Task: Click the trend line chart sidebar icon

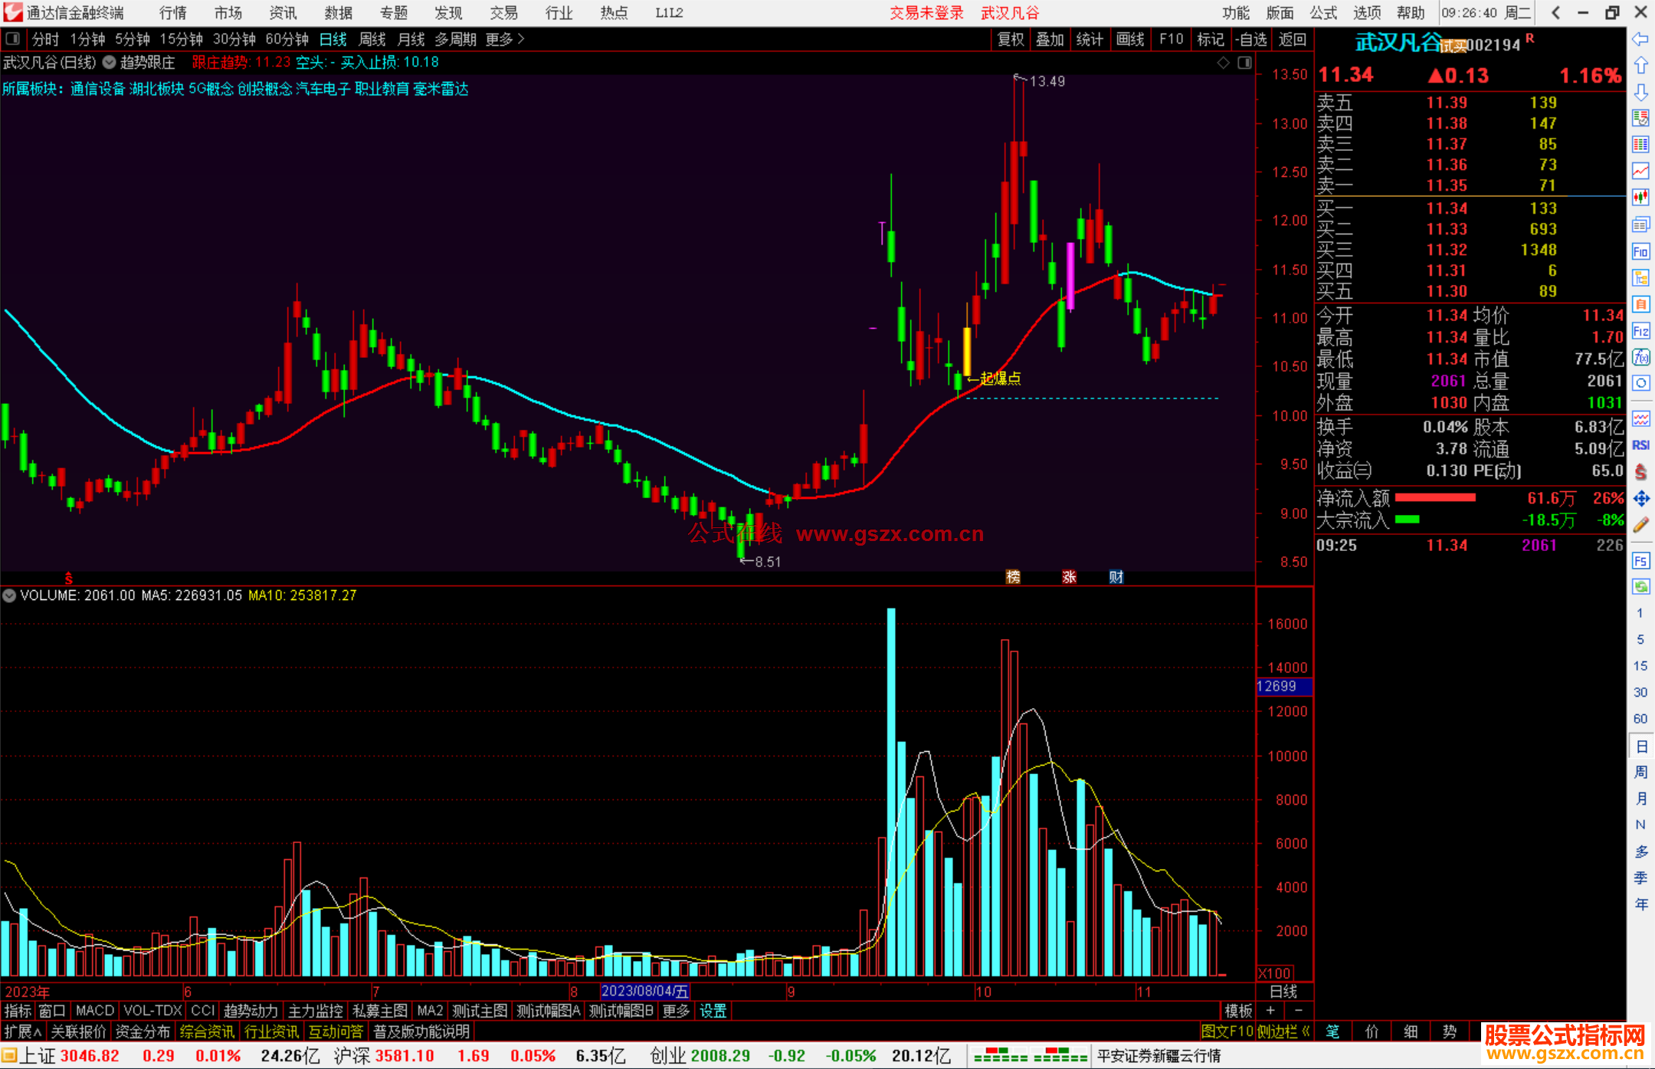Action: 1640,171
